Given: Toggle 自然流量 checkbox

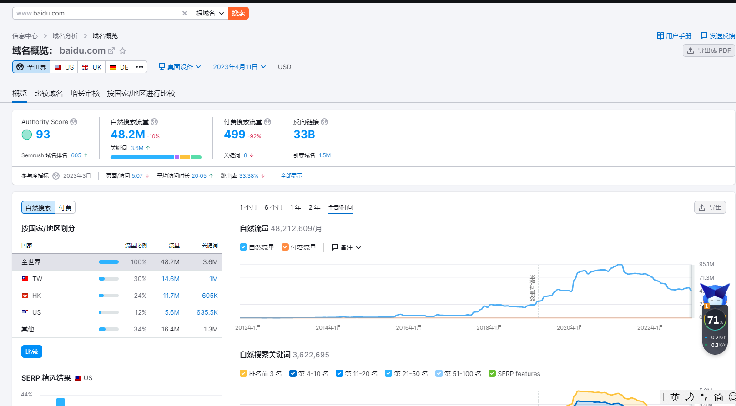Looking at the screenshot, I should coord(243,247).
